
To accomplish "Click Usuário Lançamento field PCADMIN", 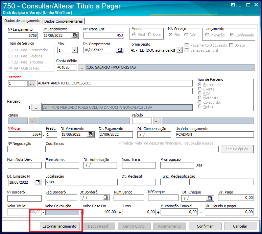I will 215,134.
